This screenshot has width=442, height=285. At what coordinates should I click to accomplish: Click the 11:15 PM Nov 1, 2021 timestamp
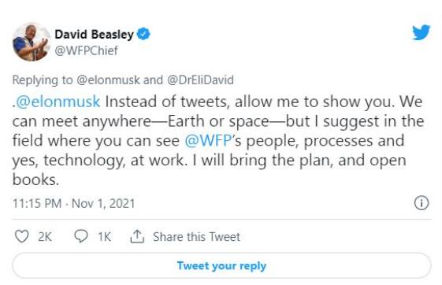point(74,203)
